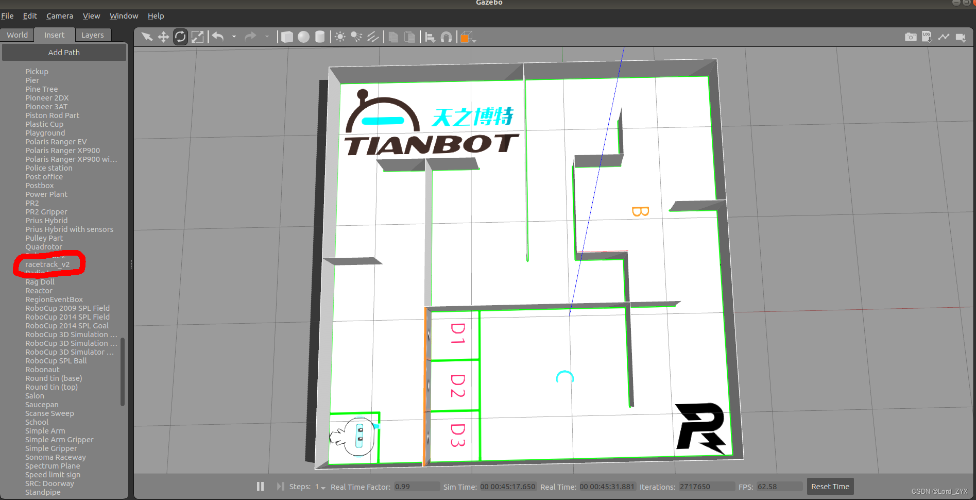Select the Pickup model
This screenshot has width=976, height=500.
tap(37, 72)
